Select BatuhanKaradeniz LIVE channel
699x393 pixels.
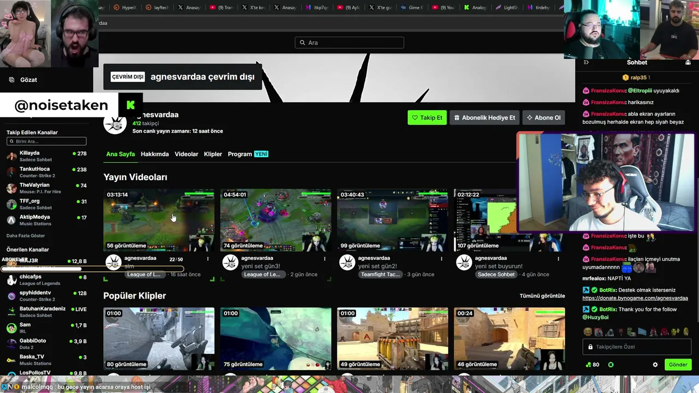pos(46,312)
